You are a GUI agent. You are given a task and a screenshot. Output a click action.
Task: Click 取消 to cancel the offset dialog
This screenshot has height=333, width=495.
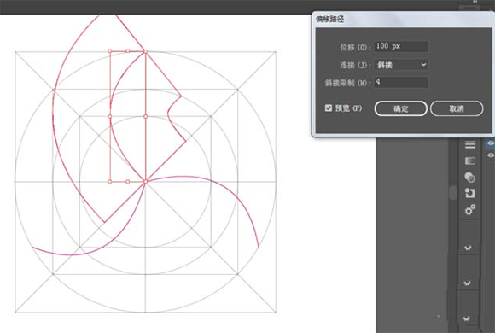coord(457,108)
